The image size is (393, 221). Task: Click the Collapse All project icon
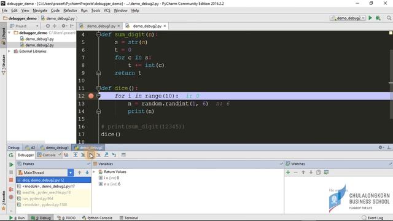55,26
